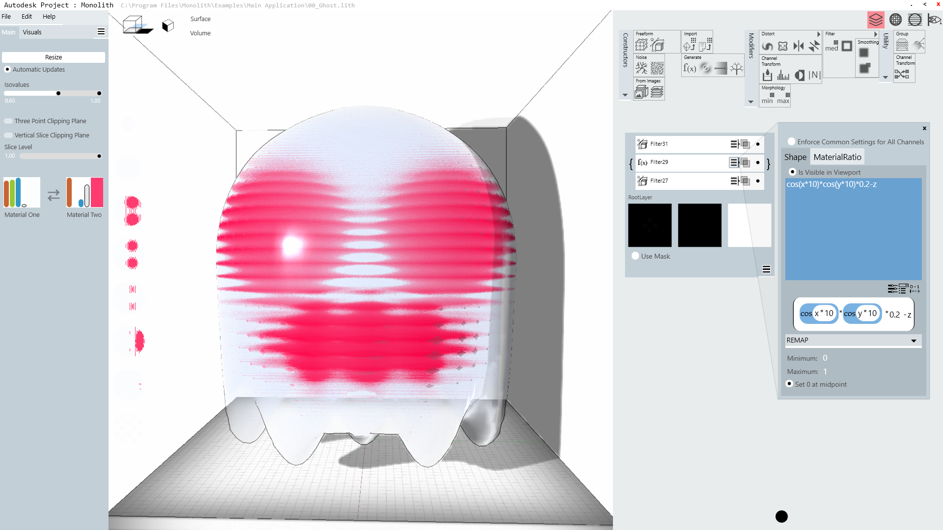Switch to the Visuals tab
943x530 pixels.
click(x=32, y=32)
